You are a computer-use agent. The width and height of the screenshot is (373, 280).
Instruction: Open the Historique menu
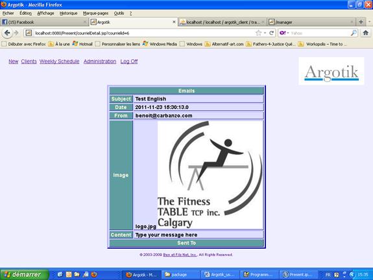pyautogui.click(x=69, y=14)
